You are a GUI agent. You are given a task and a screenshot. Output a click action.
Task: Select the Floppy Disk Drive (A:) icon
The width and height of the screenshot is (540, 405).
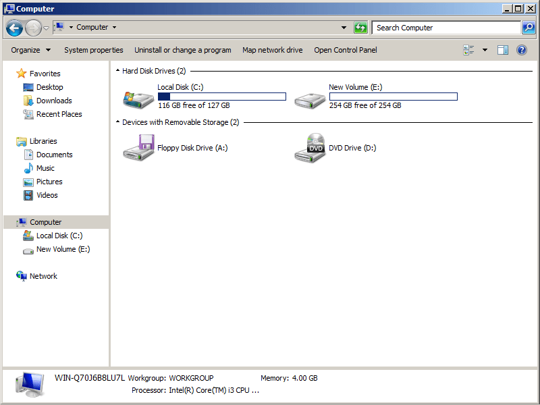point(138,148)
